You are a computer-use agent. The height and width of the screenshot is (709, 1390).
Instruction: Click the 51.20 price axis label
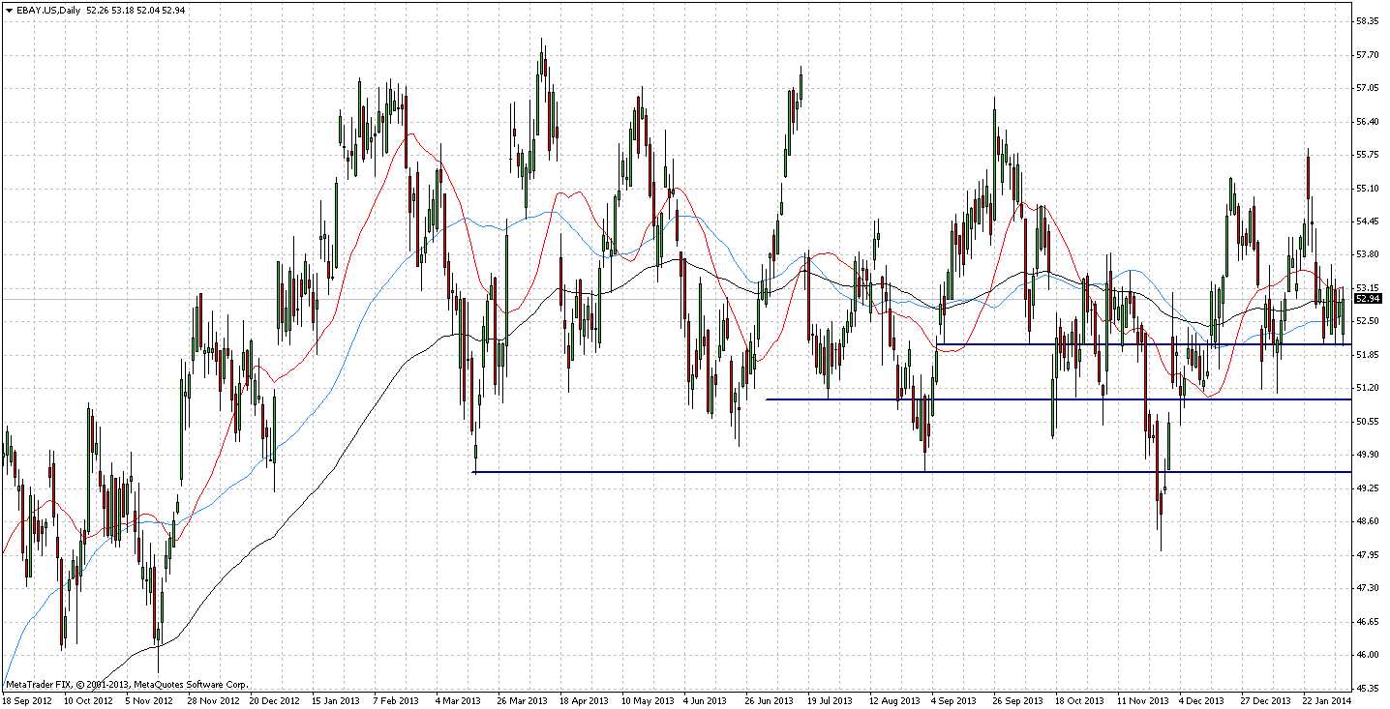[x=1367, y=388]
